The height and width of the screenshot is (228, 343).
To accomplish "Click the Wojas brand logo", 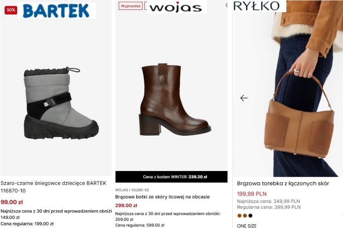I will tap(176, 7).
